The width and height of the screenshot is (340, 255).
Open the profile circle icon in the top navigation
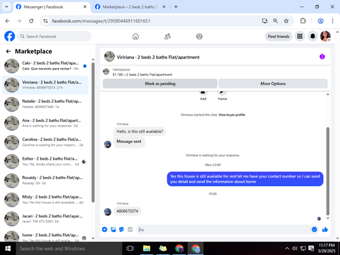(x=199, y=36)
